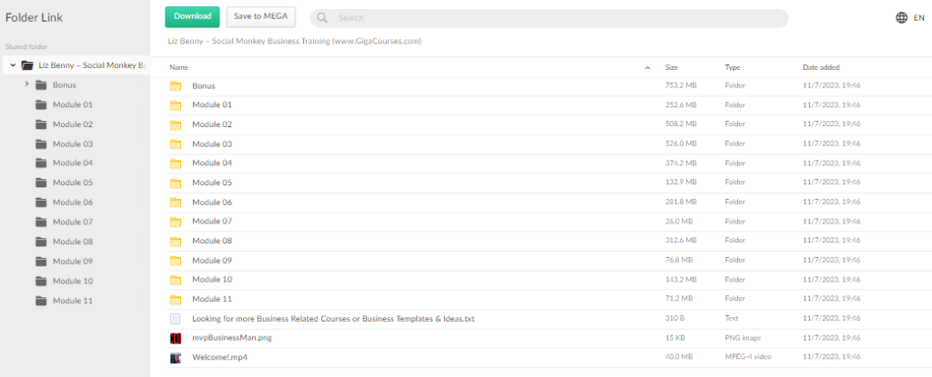The width and height of the screenshot is (932, 377).
Task: Sort files by Size column header
Action: click(672, 67)
